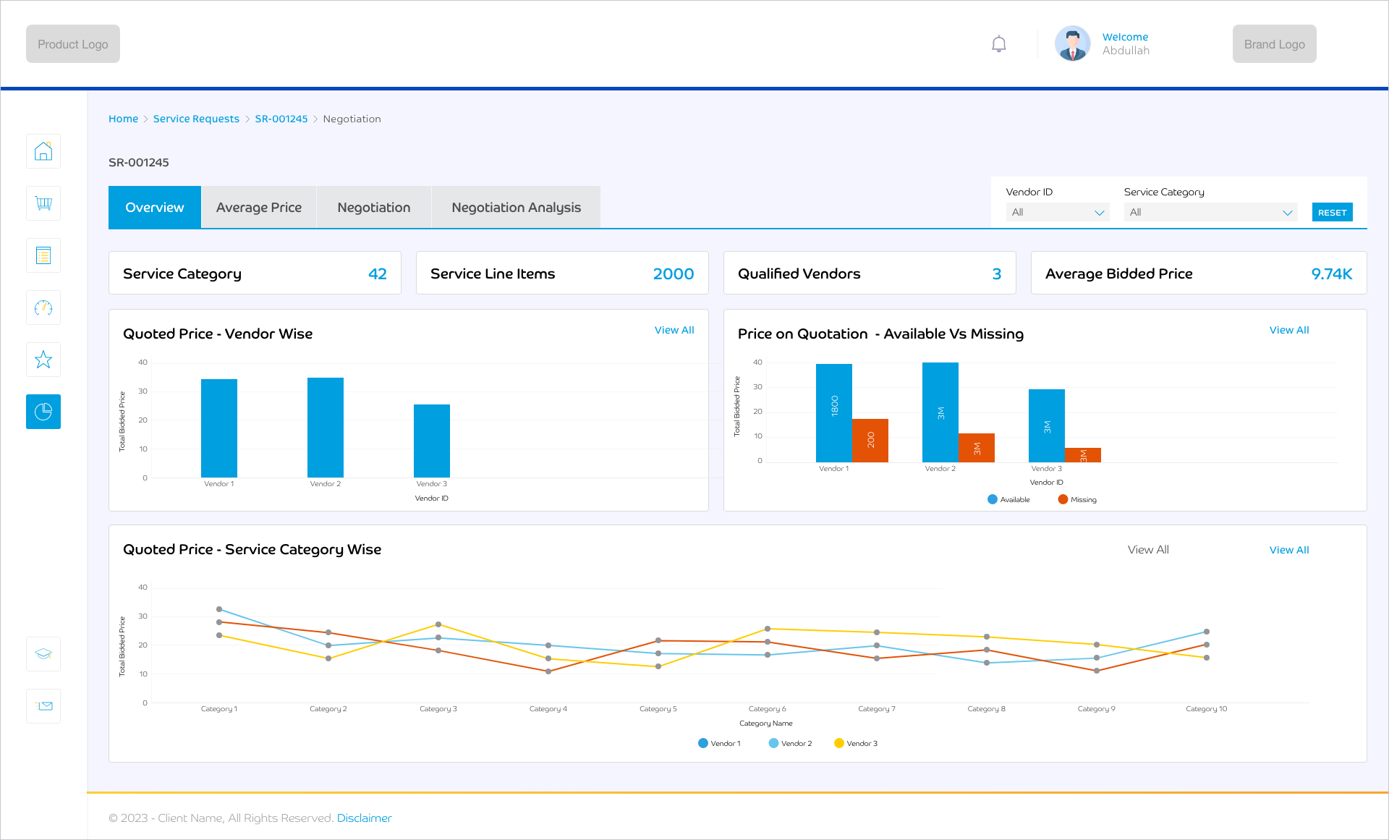Click the shopping cart sidebar icon

[43, 203]
